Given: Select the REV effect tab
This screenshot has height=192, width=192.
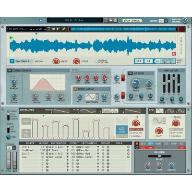Looking at the screenshot, I should (150, 144).
